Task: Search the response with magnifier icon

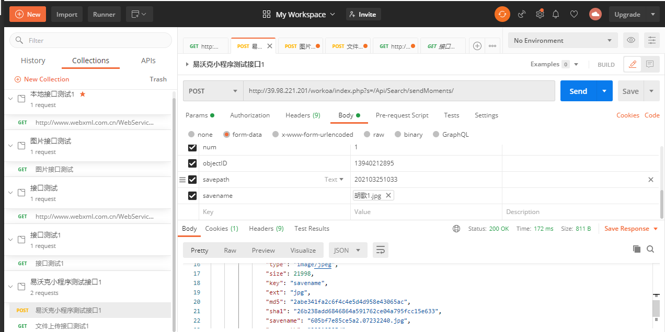Action: pos(650,250)
